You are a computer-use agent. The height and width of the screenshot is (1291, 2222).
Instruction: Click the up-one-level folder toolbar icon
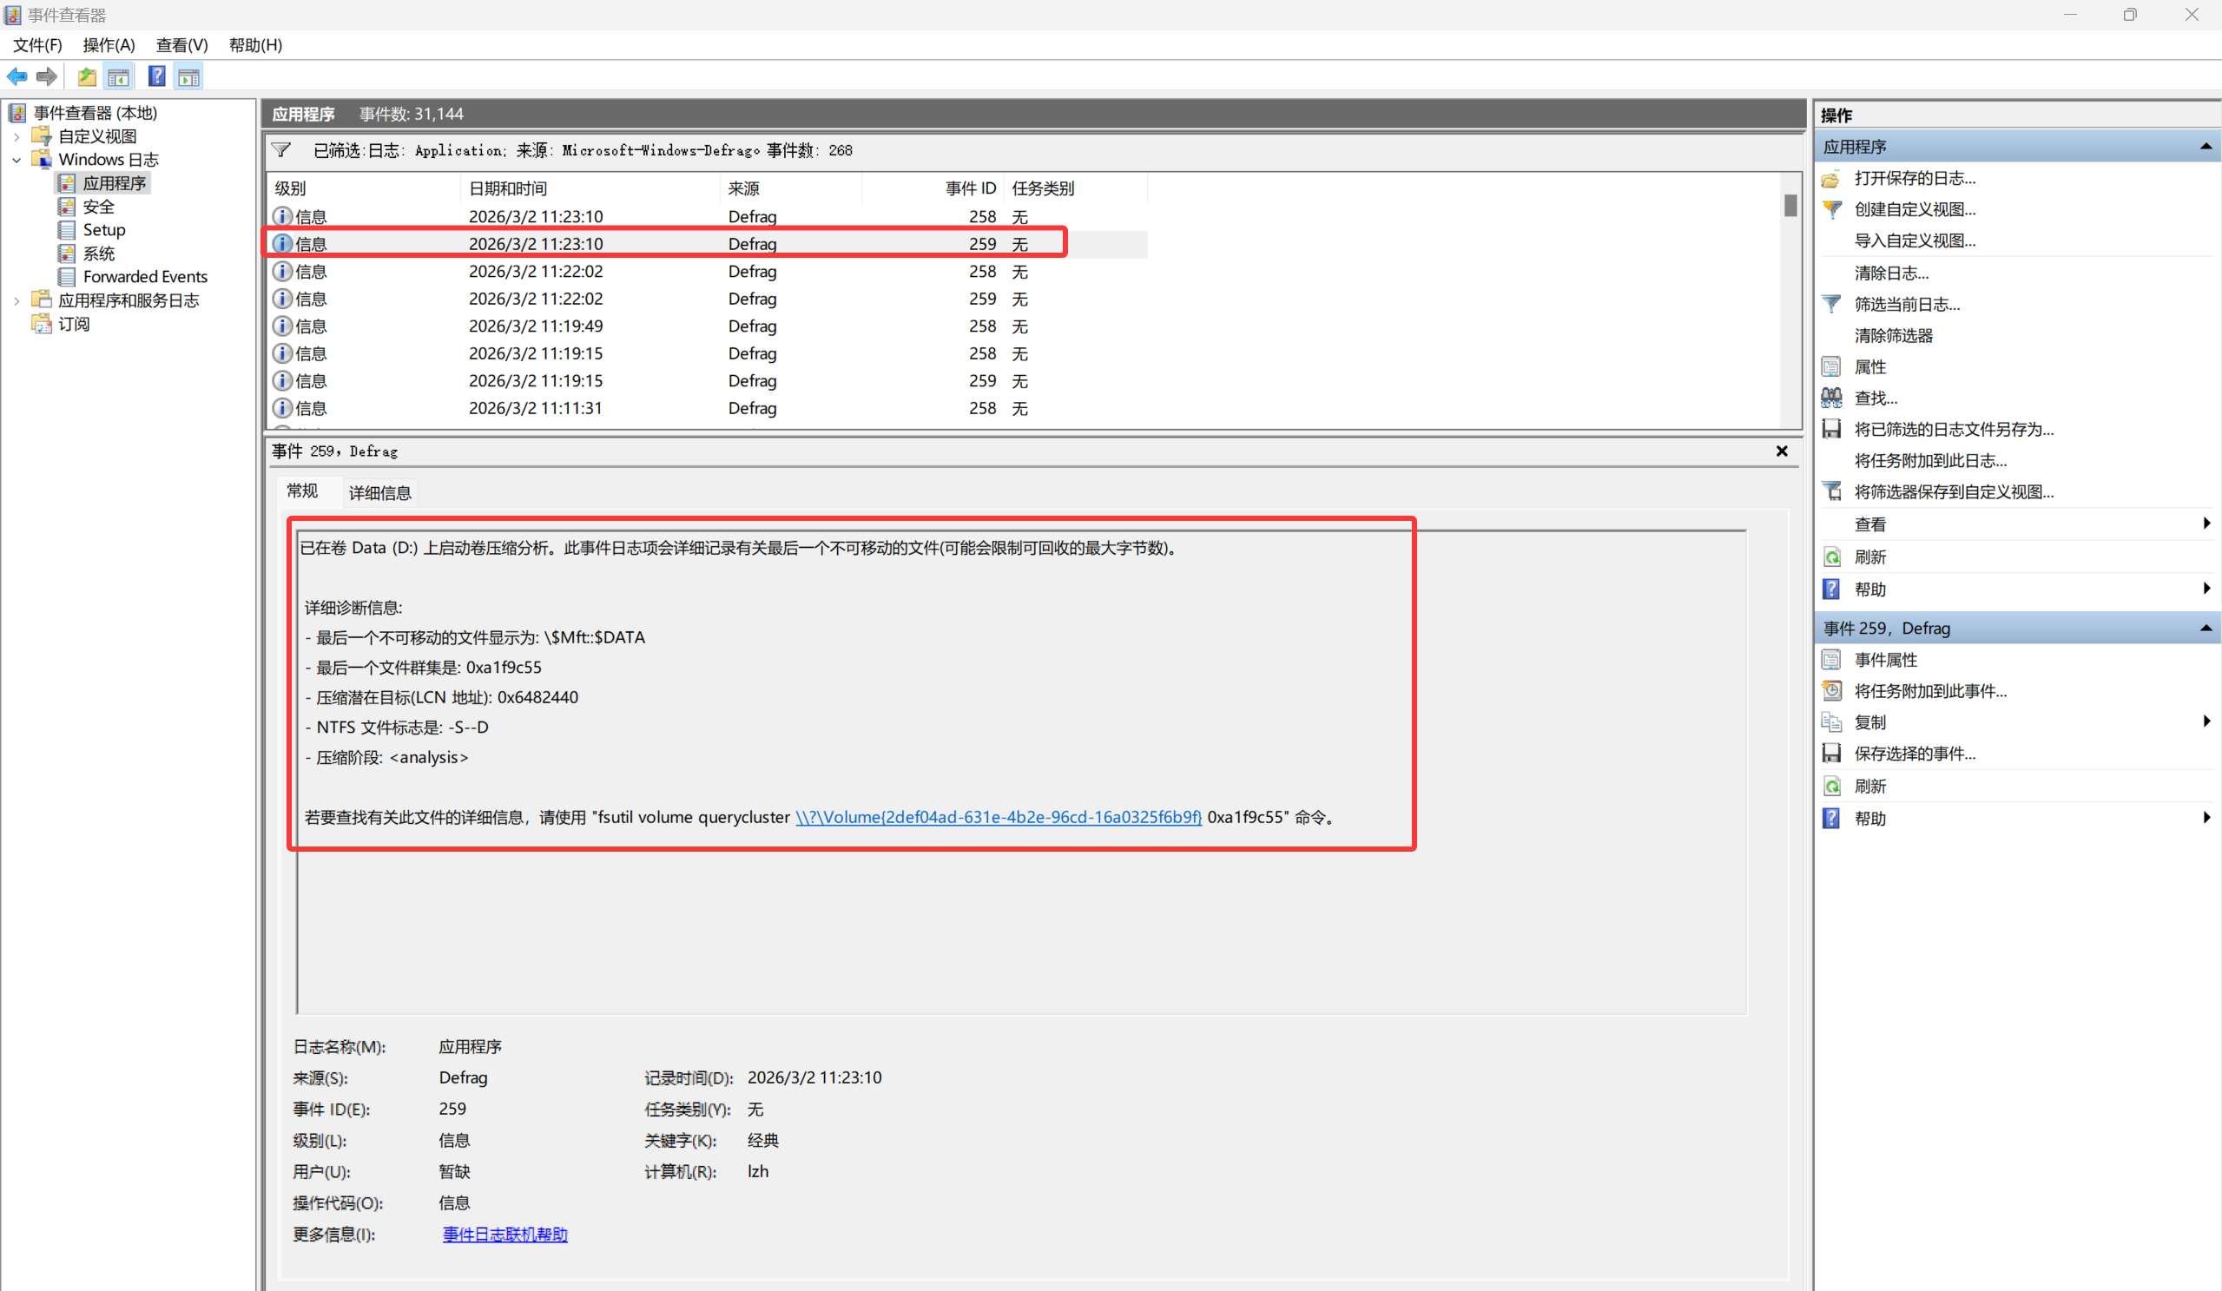coord(87,76)
